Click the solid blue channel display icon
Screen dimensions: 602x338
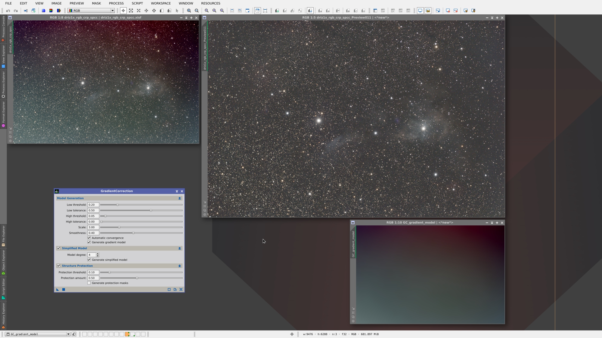pos(43,11)
